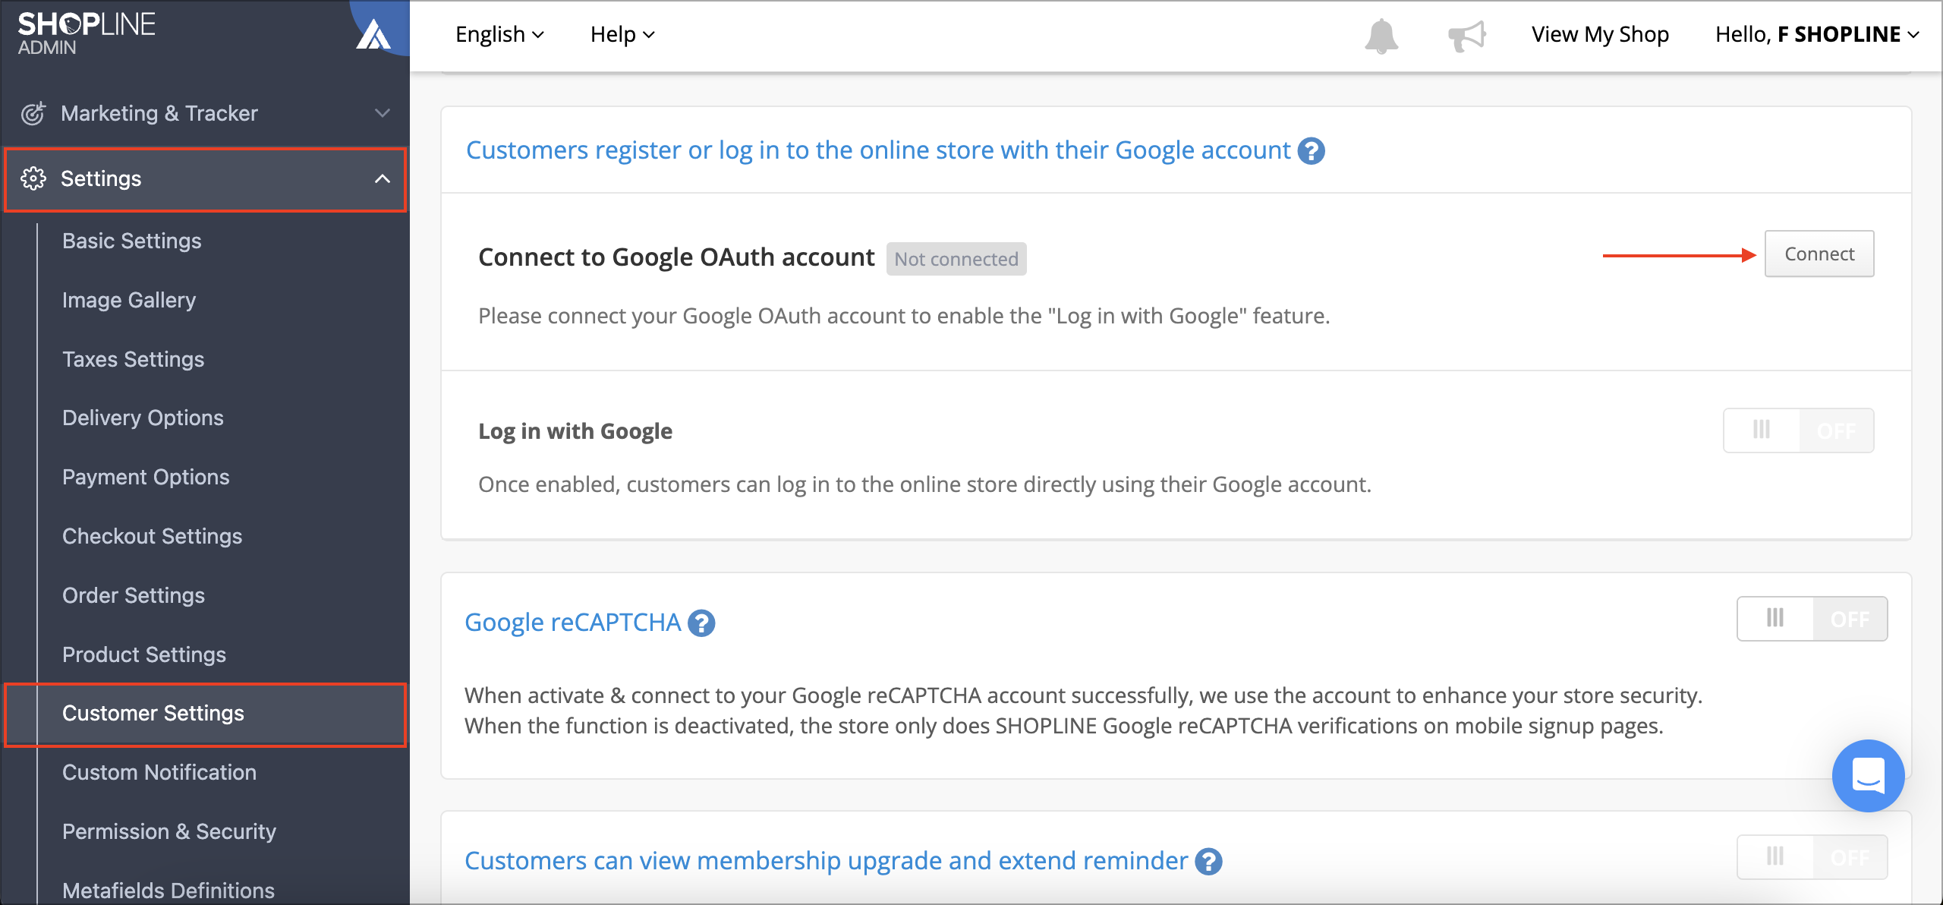1943x905 pixels.
Task: Click the Google account login heading
Action: tap(878, 150)
